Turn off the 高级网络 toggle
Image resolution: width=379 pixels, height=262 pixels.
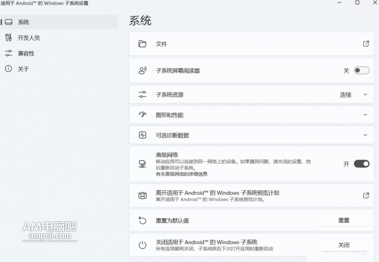[361, 164]
